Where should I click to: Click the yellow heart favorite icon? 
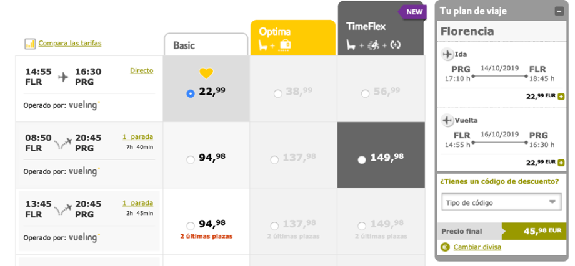[x=206, y=74]
